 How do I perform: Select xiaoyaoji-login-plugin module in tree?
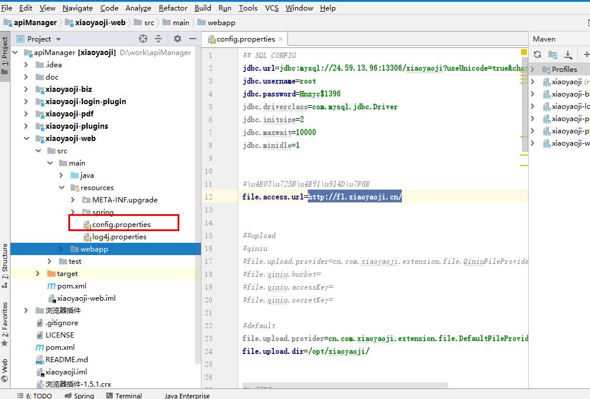(x=86, y=102)
